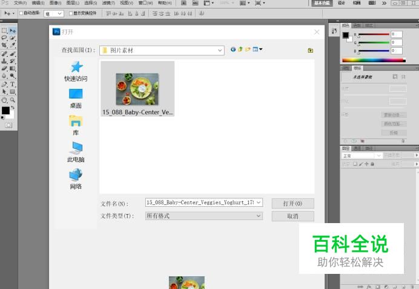Go to 桌面 in dialog sidebar

click(76, 99)
